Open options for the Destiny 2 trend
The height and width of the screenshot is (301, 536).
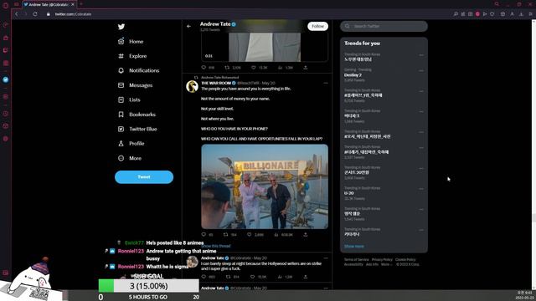point(421,70)
